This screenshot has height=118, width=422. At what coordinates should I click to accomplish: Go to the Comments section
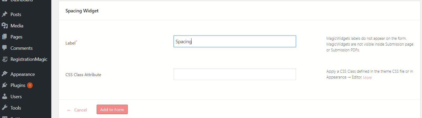(22, 48)
